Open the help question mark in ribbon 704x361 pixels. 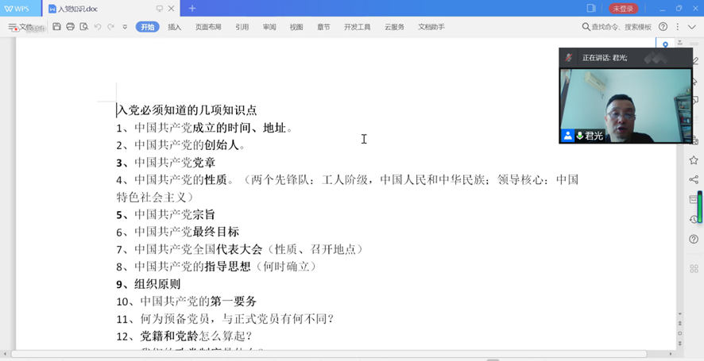pos(663,27)
